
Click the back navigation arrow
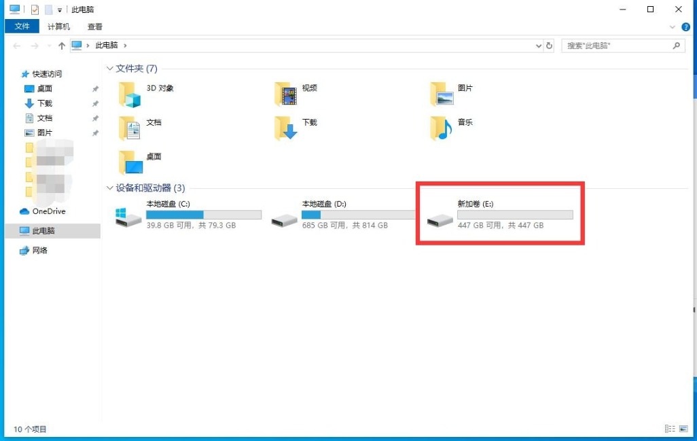pos(16,46)
